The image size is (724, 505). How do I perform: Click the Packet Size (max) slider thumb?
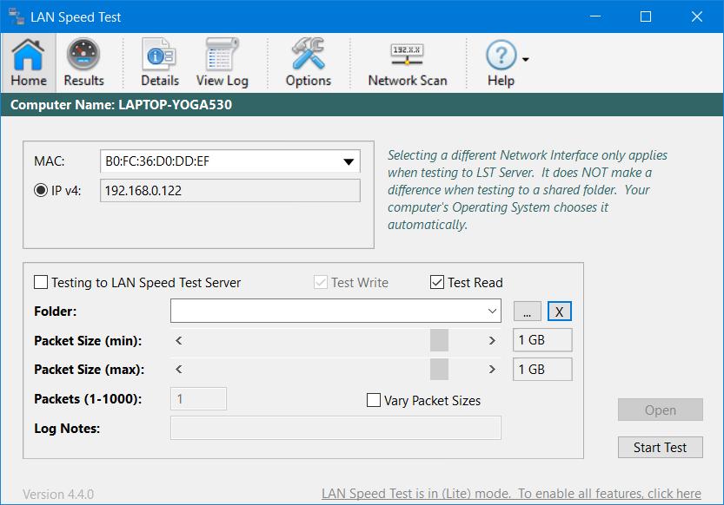tap(439, 369)
